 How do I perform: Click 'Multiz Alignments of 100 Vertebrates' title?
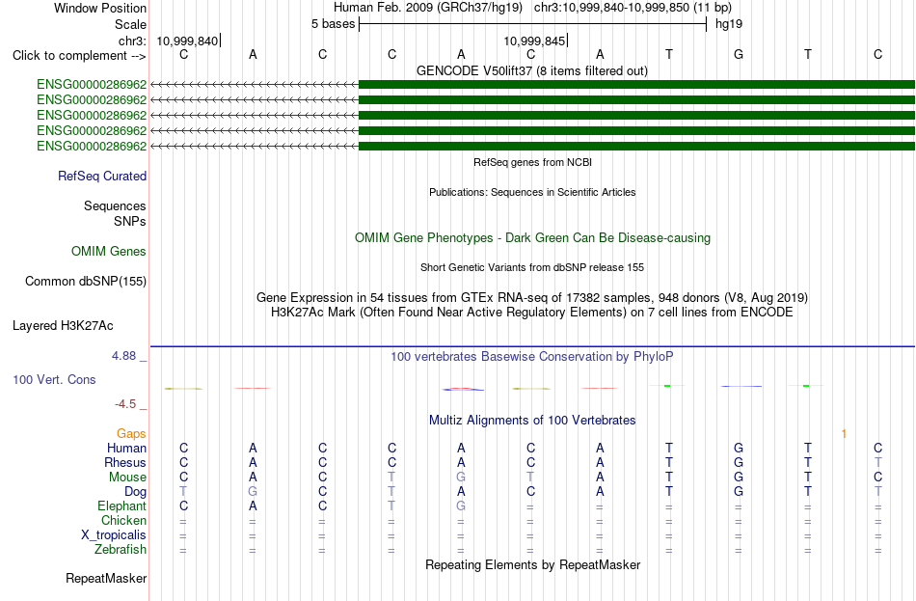532,421
